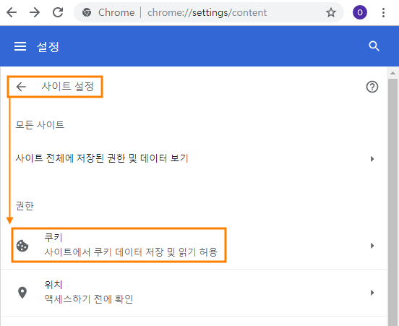Click the settings search magnifier icon
The image size is (399, 326).
pos(374,46)
